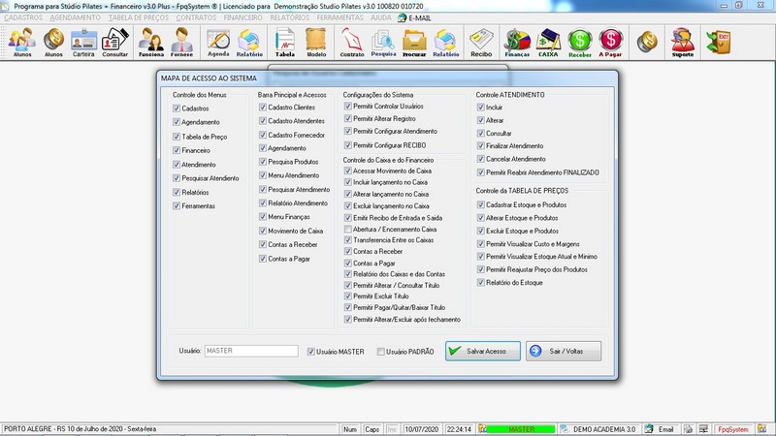
Task: Open the CONTRATOS menu
Action: pyautogui.click(x=197, y=17)
